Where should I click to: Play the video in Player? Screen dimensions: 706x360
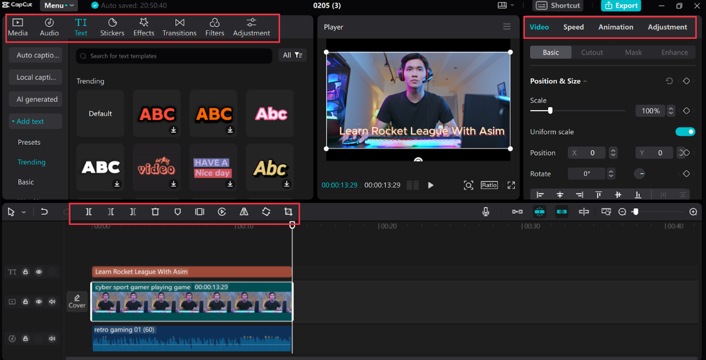431,185
